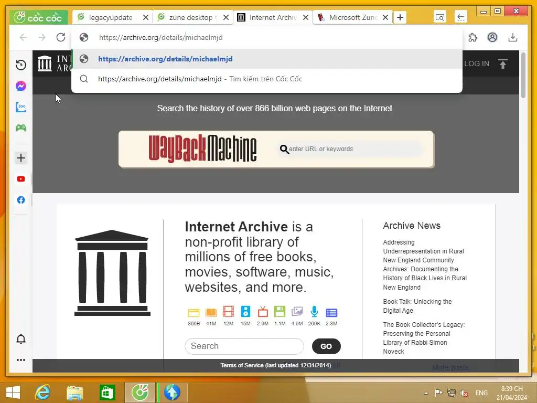Switch ENG input language in tray
This screenshot has width=537, height=403.
[481, 393]
